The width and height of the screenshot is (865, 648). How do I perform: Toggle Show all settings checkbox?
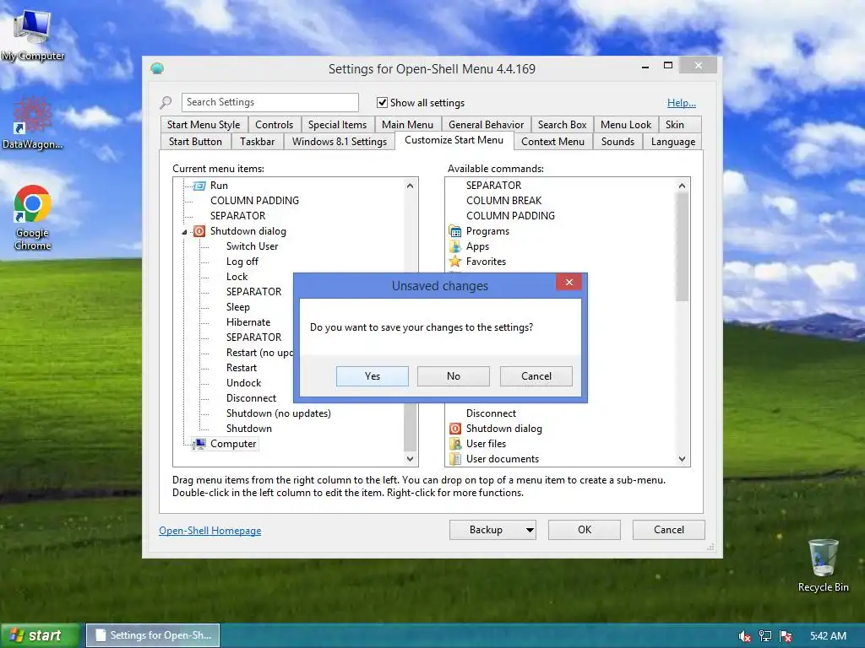tap(382, 102)
